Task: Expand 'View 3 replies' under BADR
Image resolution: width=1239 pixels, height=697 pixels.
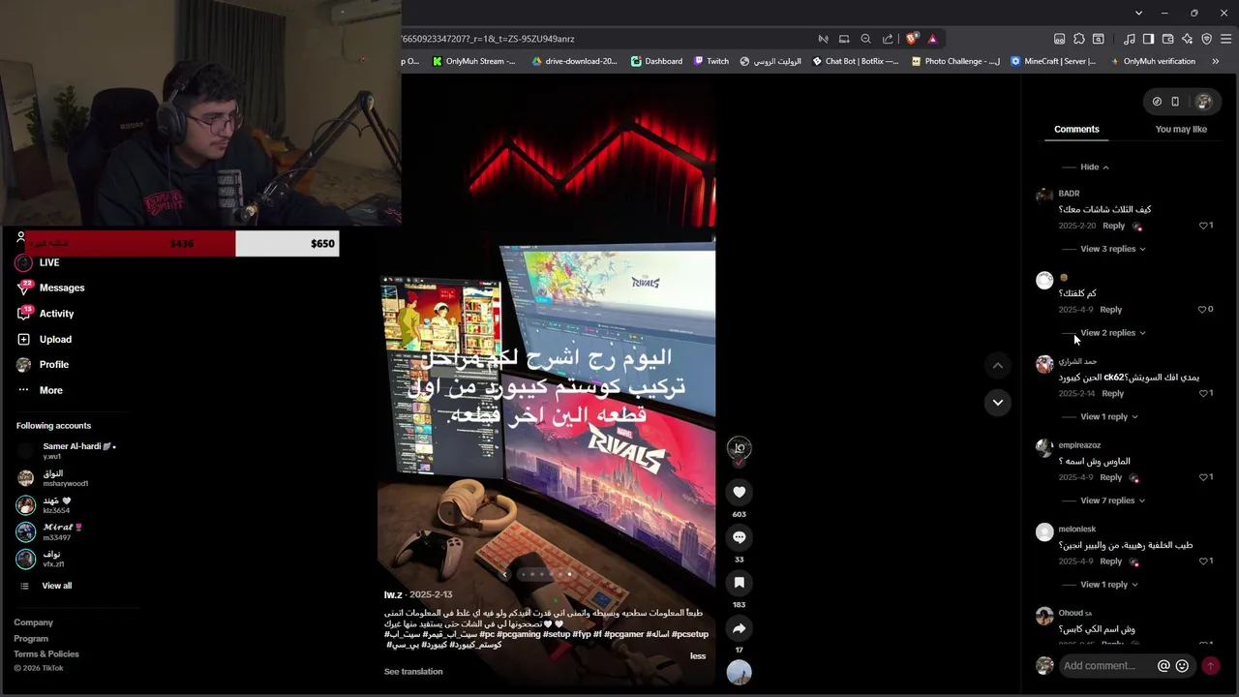Action: pyautogui.click(x=1112, y=249)
